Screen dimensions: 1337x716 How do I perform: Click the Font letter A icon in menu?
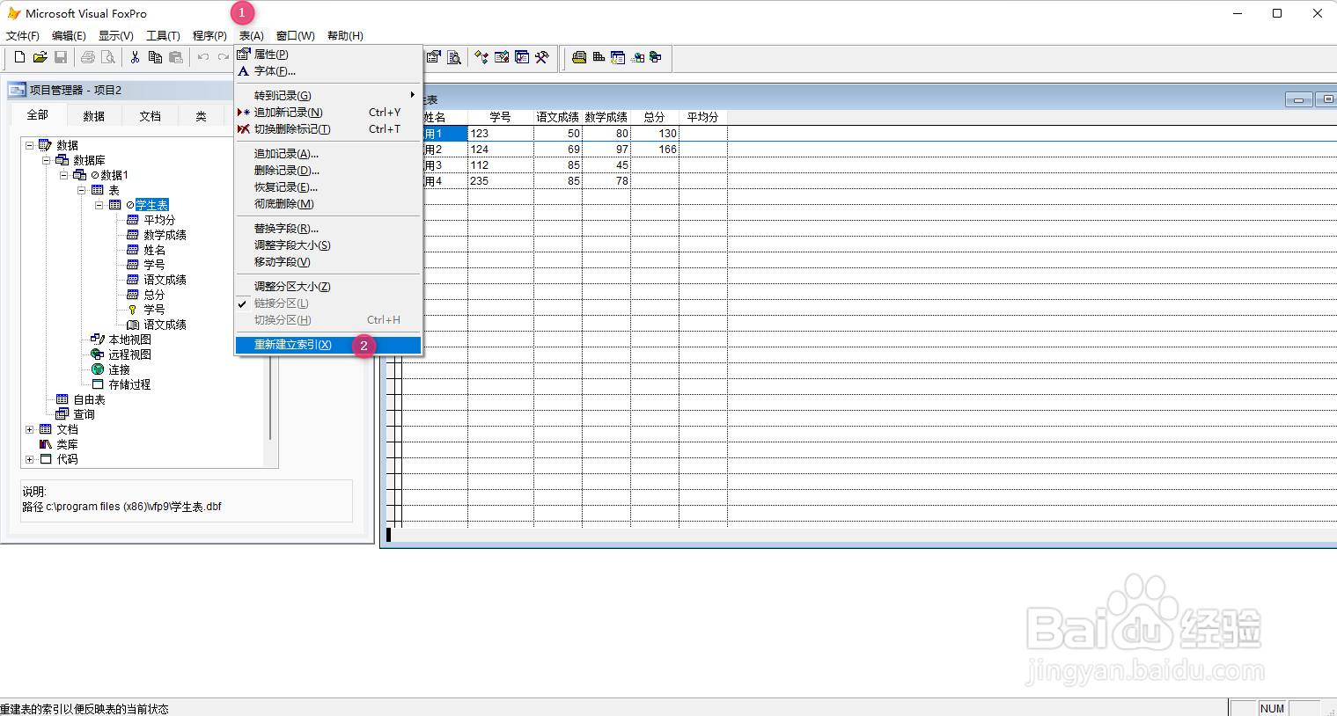pyautogui.click(x=244, y=71)
